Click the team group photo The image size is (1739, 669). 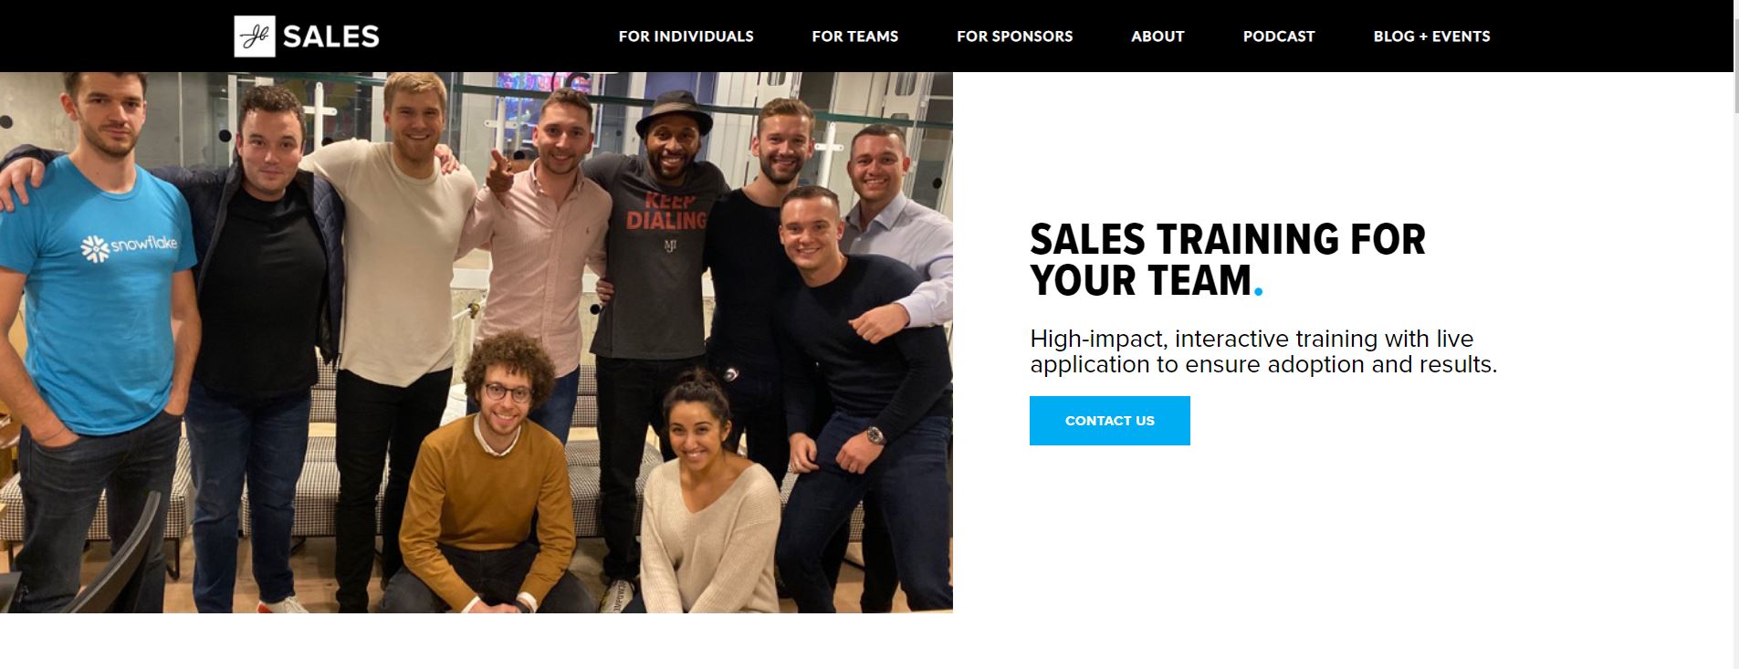point(477,342)
